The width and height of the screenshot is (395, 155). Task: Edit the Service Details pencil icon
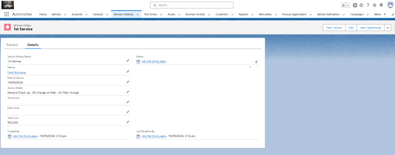128,92
